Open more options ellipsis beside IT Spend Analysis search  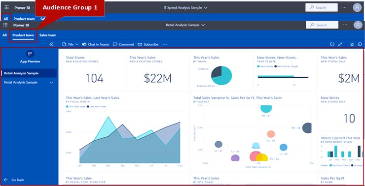point(344,8)
